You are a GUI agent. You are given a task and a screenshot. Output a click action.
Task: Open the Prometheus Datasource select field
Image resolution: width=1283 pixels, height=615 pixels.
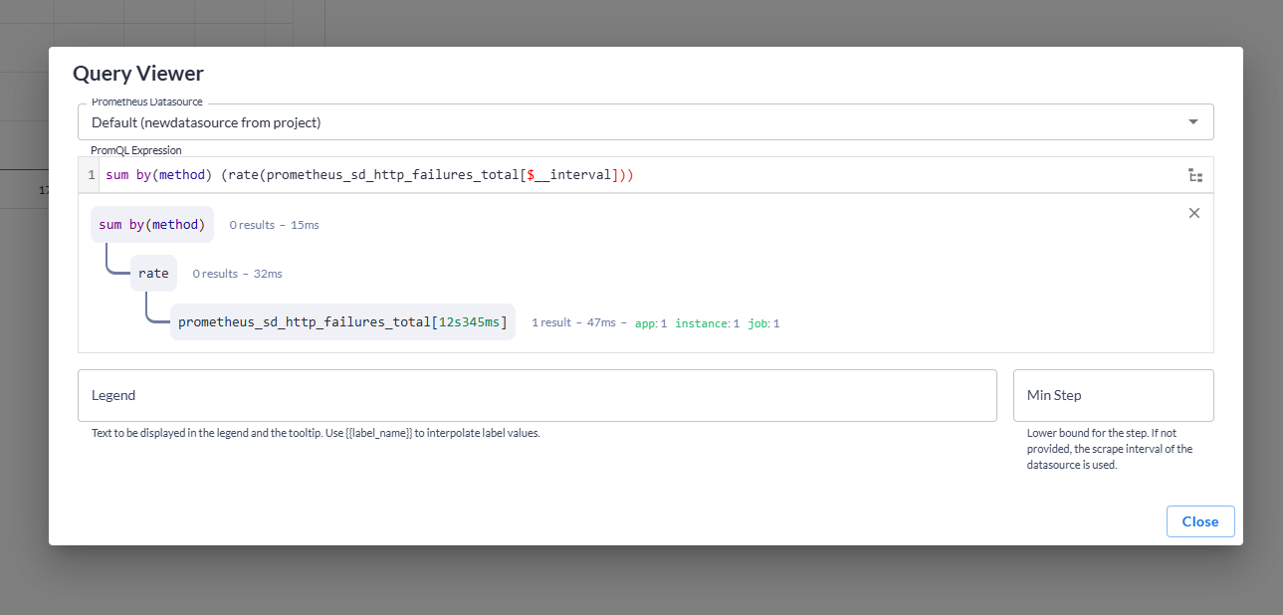(x=637, y=122)
